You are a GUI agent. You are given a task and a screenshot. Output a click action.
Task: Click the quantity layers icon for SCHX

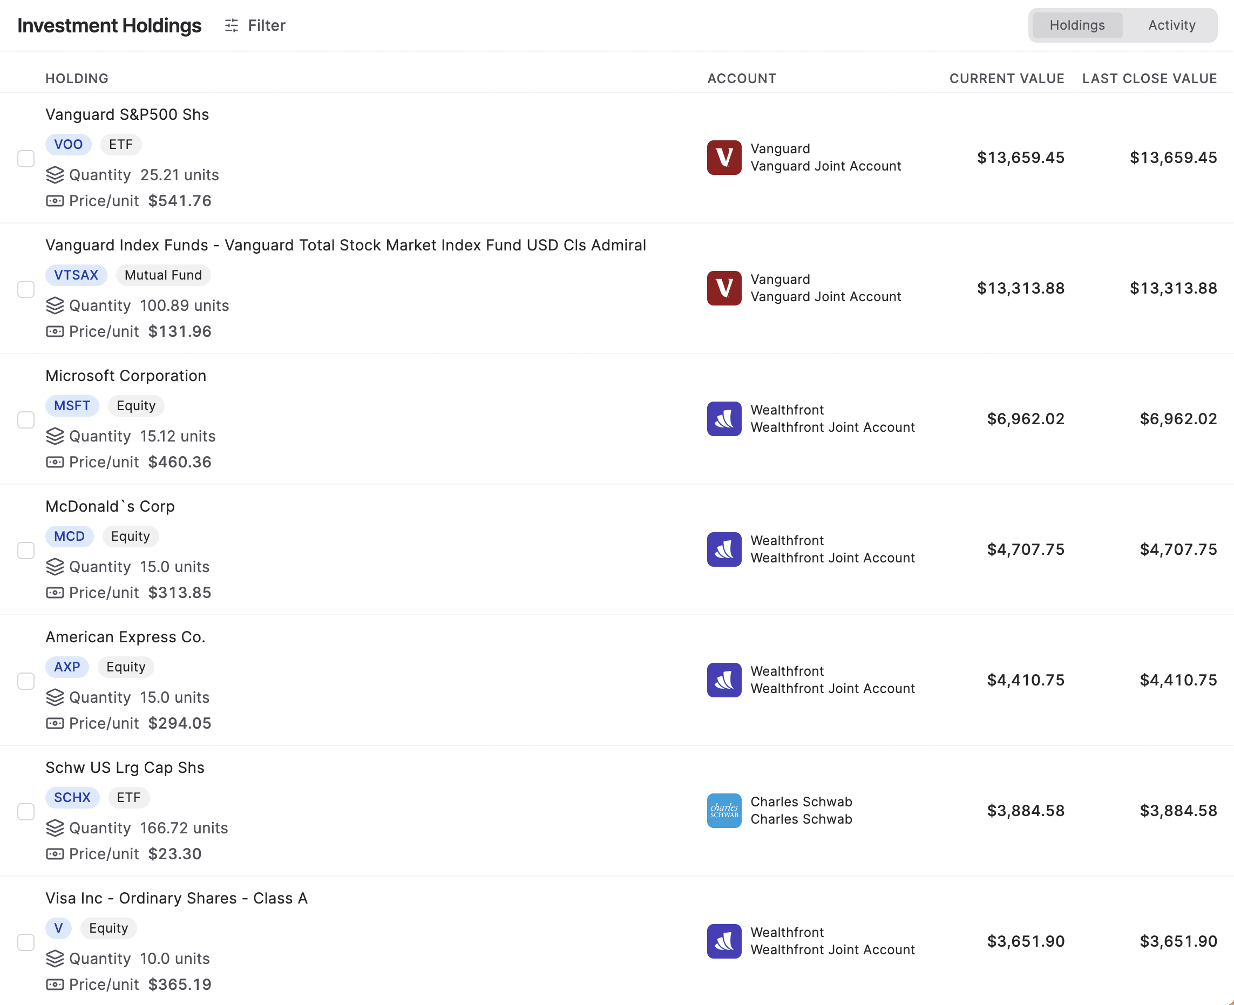(x=55, y=828)
